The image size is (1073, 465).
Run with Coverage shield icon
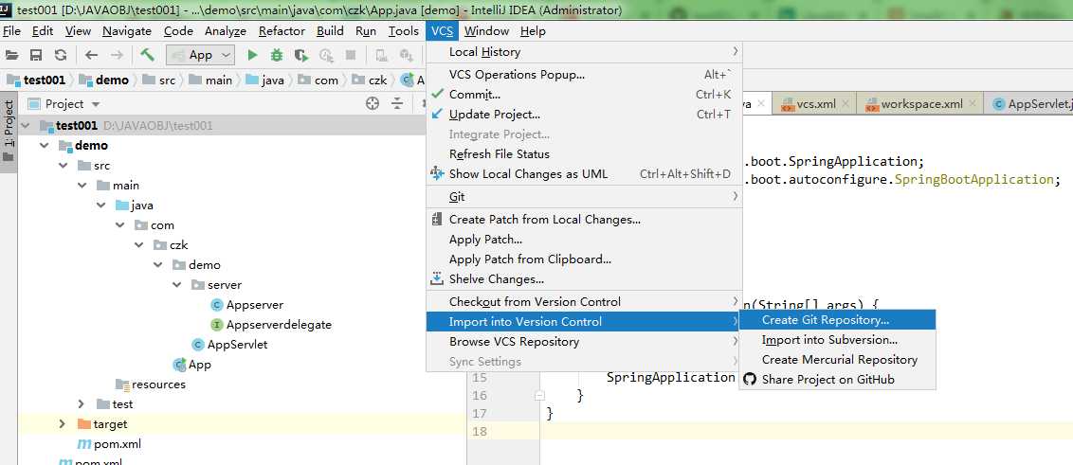click(301, 55)
